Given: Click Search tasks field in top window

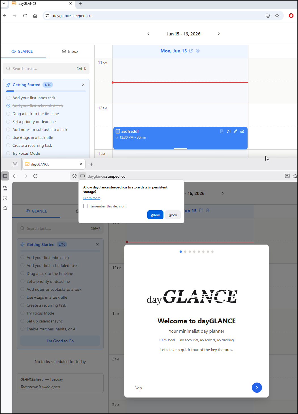Looking at the screenshot, I should point(46,69).
